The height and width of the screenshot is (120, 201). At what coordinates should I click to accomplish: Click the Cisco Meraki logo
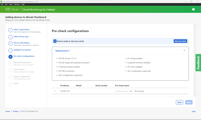[x=12, y=9]
